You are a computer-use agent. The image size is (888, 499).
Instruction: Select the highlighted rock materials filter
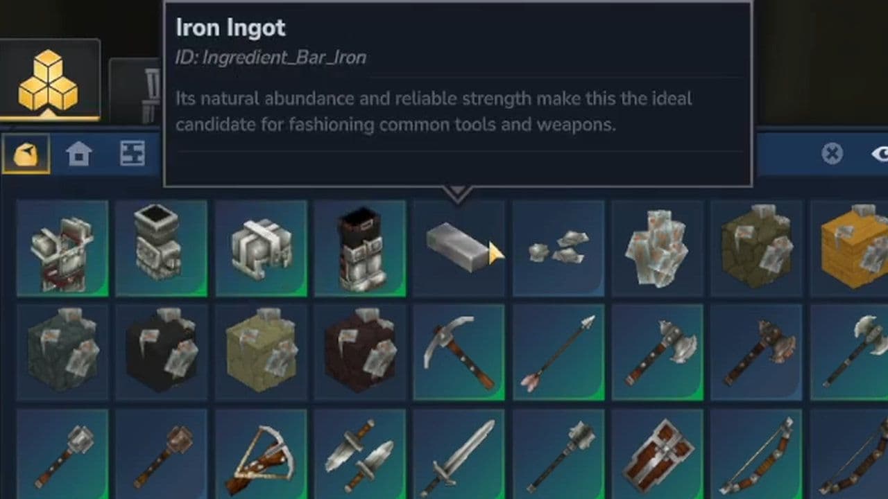(x=26, y=153)
